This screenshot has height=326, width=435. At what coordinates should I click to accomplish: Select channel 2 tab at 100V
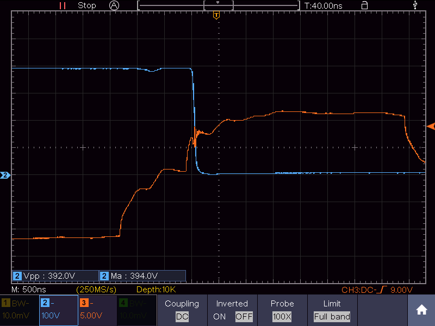[59, 310]
